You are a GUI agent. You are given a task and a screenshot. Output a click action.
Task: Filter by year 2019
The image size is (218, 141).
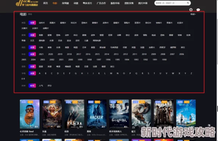(x=60, y=54)
